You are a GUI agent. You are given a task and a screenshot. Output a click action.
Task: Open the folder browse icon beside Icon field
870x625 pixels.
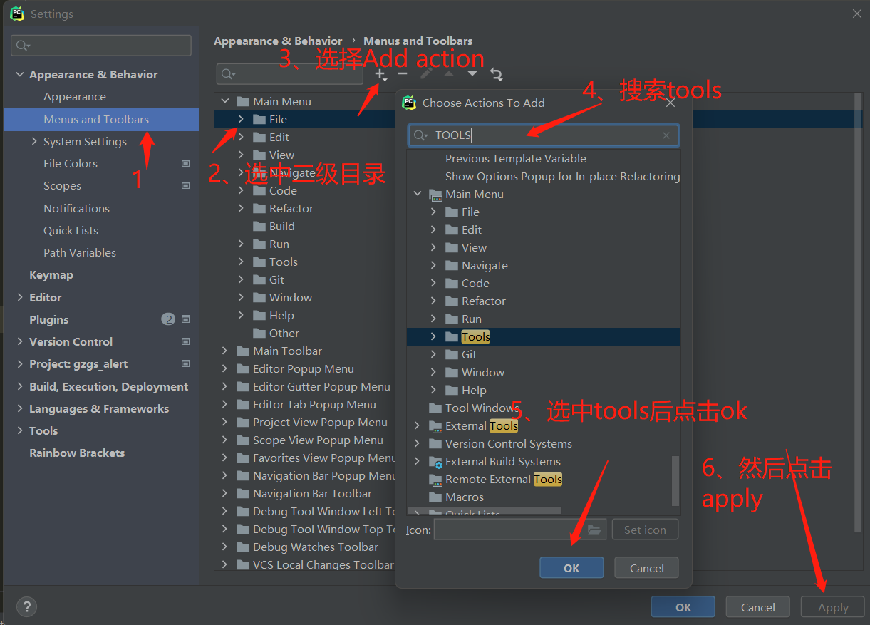(594, 530)
